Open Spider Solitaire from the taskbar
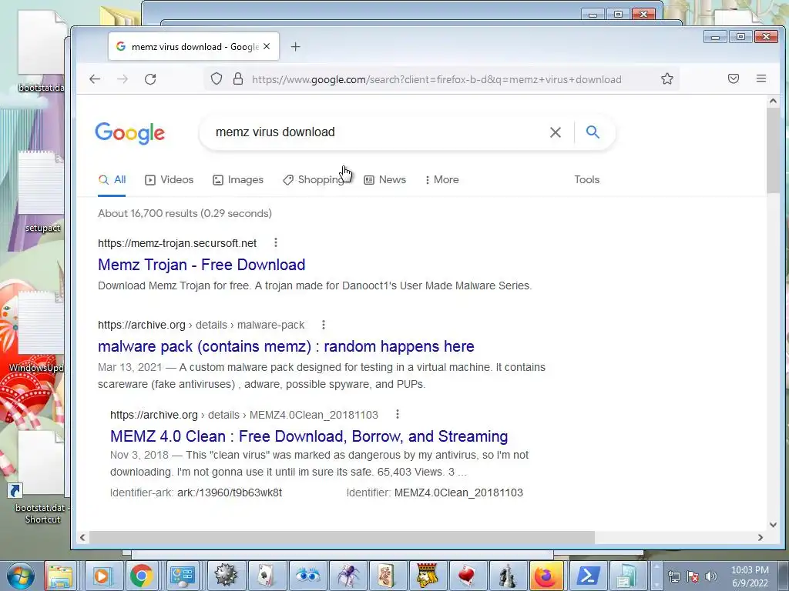Viewport: 789px width, 591px height. [347, 576]
